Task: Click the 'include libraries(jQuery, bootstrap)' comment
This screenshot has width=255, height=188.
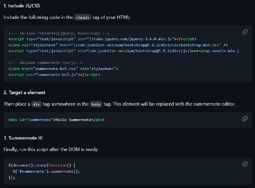Action: tap(59, 34)
